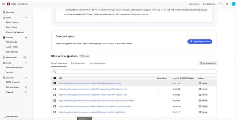Open Prompts Management page
This screenshot has width=236, height=120.
click(x=15, y=32)
